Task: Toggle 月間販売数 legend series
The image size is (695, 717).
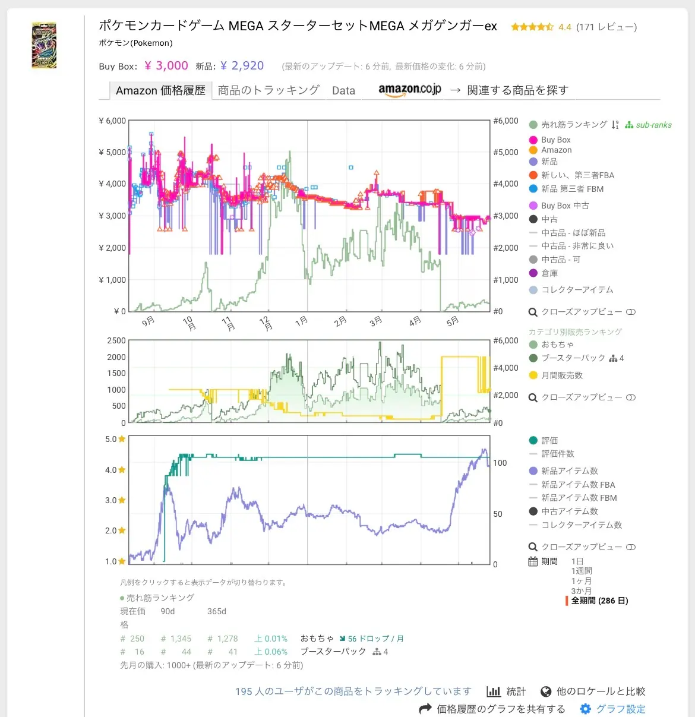Action: pyautogui.click(x=555, y=375)
